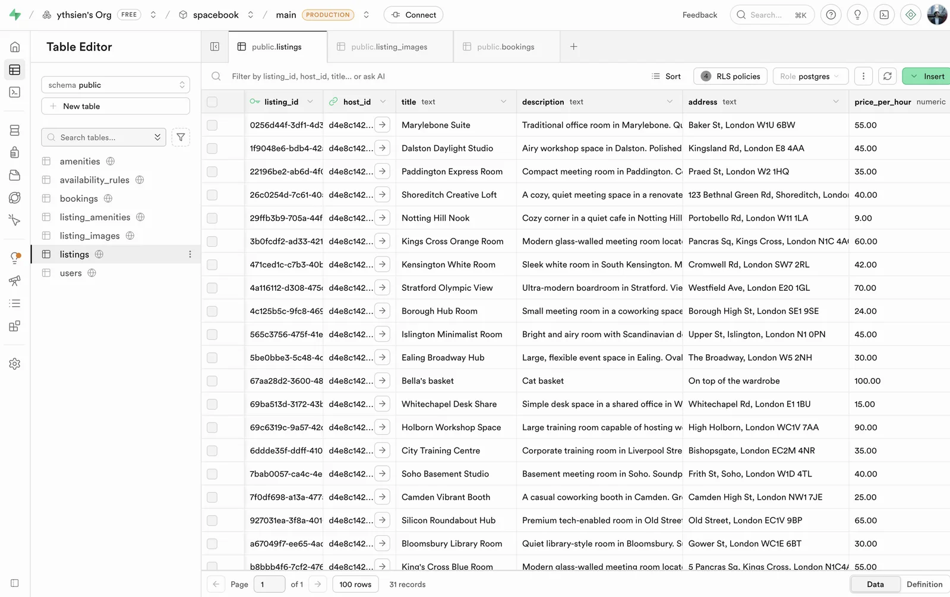950x597 pixels.
Task: Check the Notting Hill Nook row
Action: click(212, 218)
